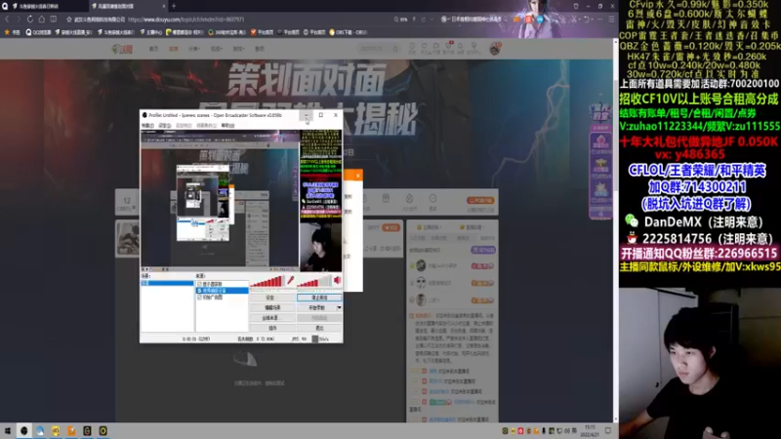Click the Douyu header search magnifier
781x439 pixels.
click(x=395, y=49)
